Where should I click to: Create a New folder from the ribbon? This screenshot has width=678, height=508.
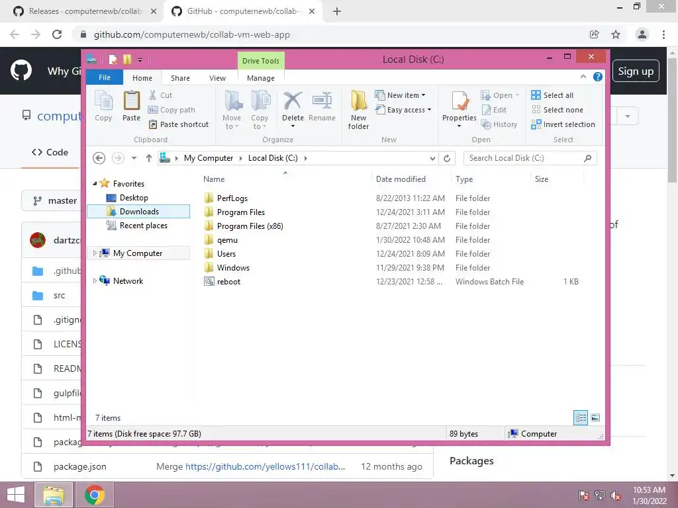pos(358,110)
